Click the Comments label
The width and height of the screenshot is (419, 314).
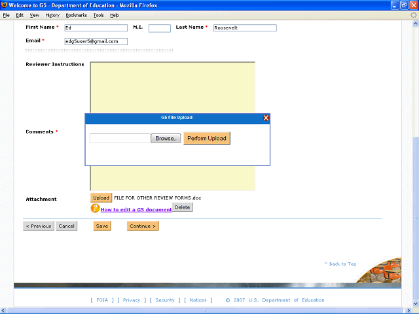39,131
